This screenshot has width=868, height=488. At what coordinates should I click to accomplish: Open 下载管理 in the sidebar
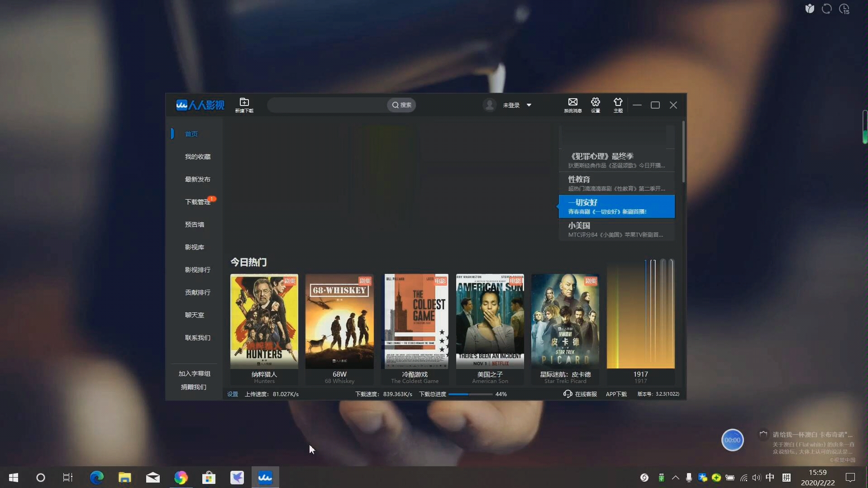pos(197,202)
